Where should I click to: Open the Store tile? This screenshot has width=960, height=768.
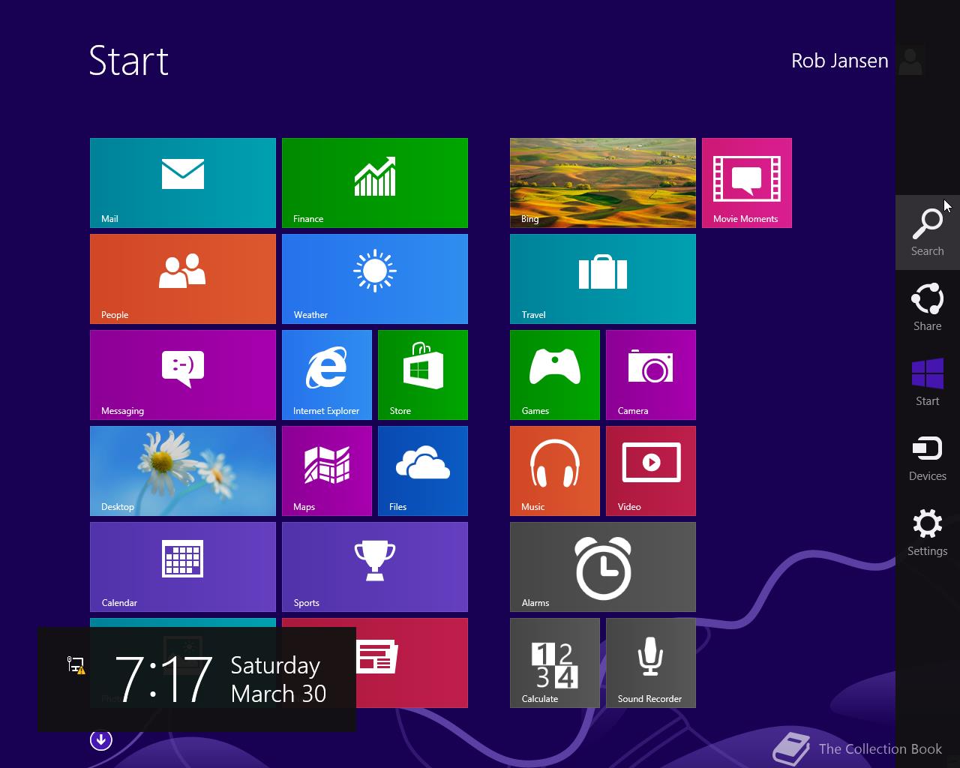pyautogui.click(x=423, y=375)
